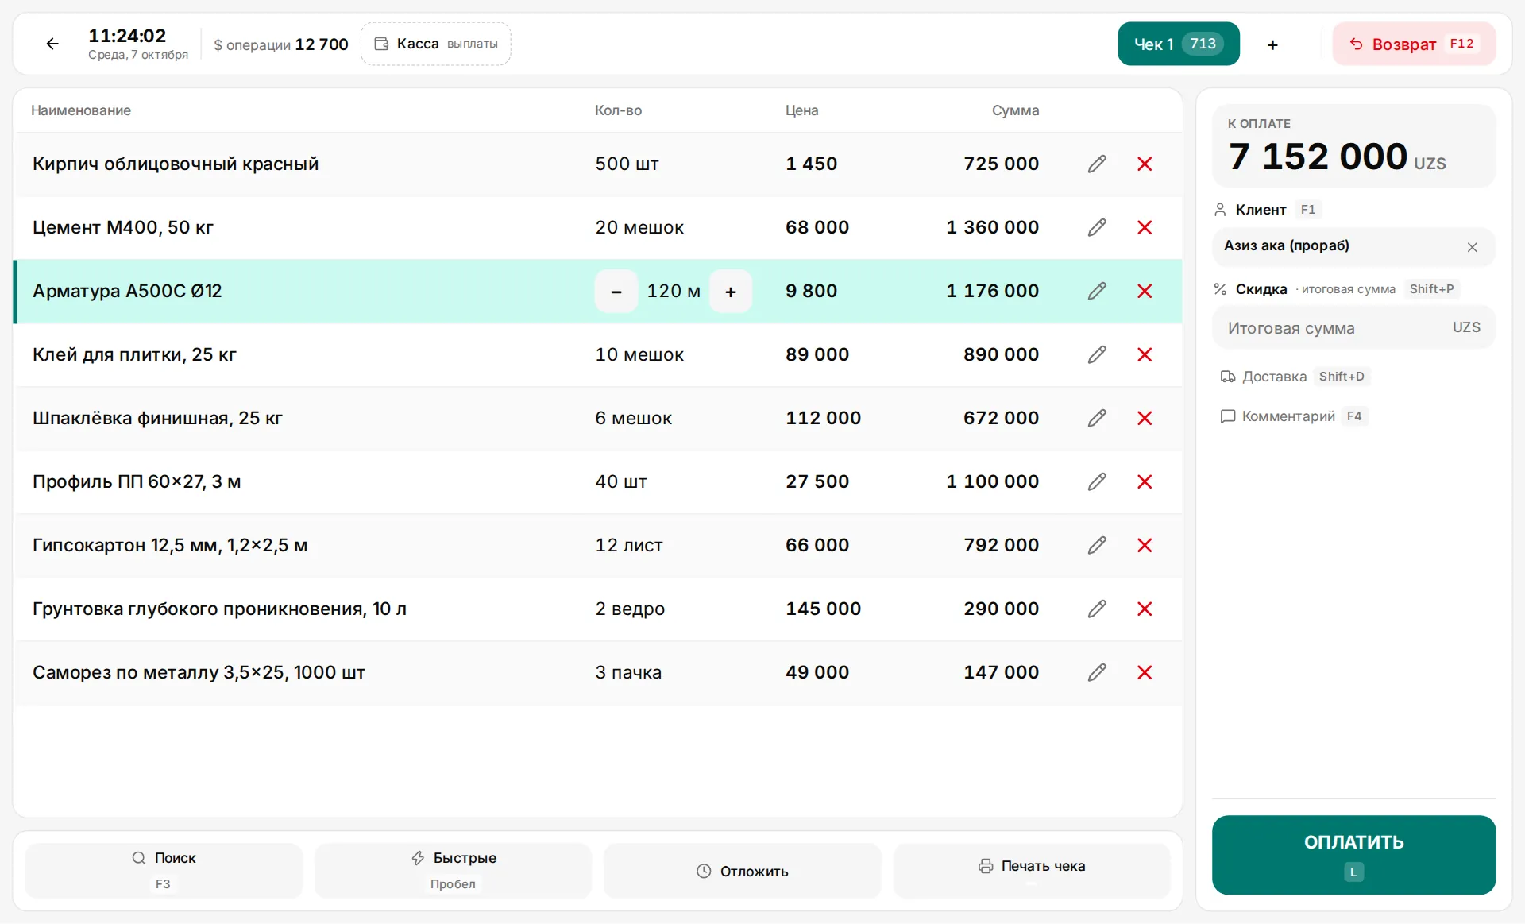Click the ОПЛАТИТЬ pay button
Viewport: 1525px width, 924px height.
(x=1353, y=855)
